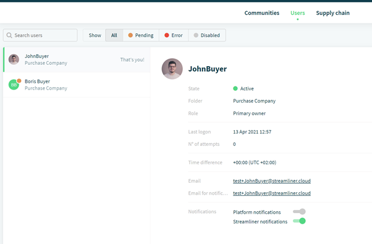The width and height of the screenshot is (372, 244).
Task: Open the Supply chain tab
Action: click(332, 13)
